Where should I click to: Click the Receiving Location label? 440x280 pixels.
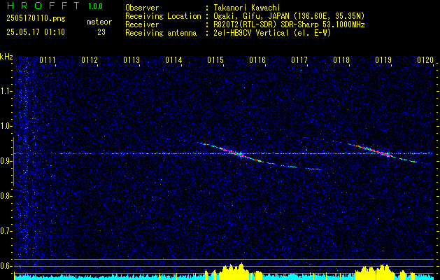pos(163,16)
